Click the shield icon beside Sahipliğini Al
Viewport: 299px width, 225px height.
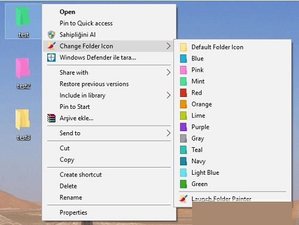51,35
